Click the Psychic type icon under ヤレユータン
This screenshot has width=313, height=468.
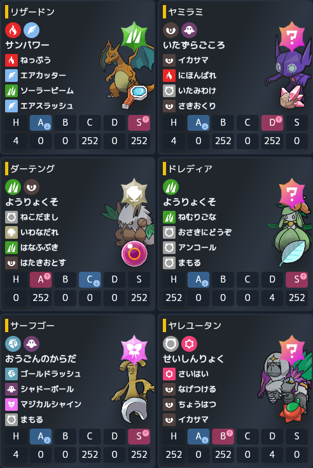[x=189, y=344]
